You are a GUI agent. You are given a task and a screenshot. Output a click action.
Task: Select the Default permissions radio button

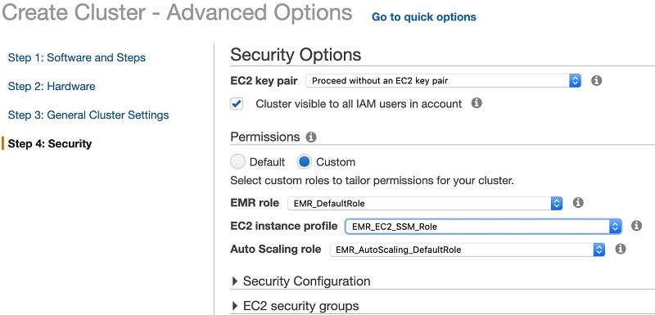point(237,162)
